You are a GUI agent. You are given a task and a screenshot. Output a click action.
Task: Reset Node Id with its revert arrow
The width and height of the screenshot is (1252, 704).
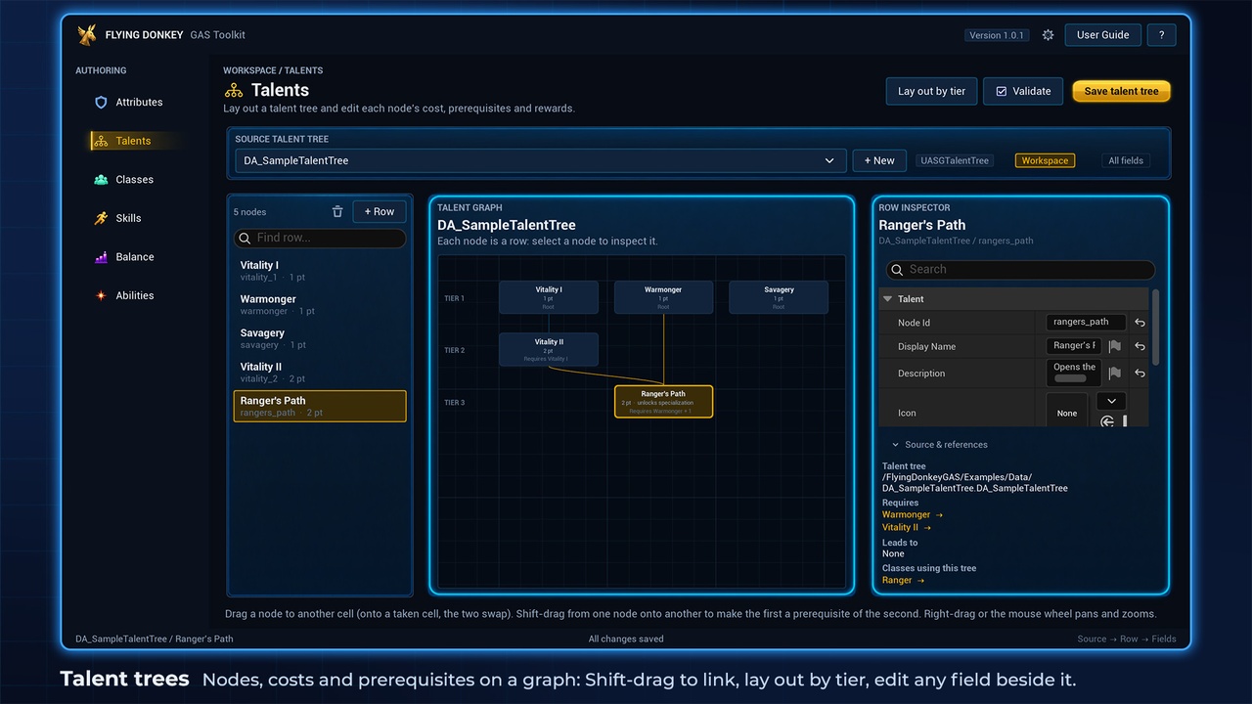[1140, 323]
